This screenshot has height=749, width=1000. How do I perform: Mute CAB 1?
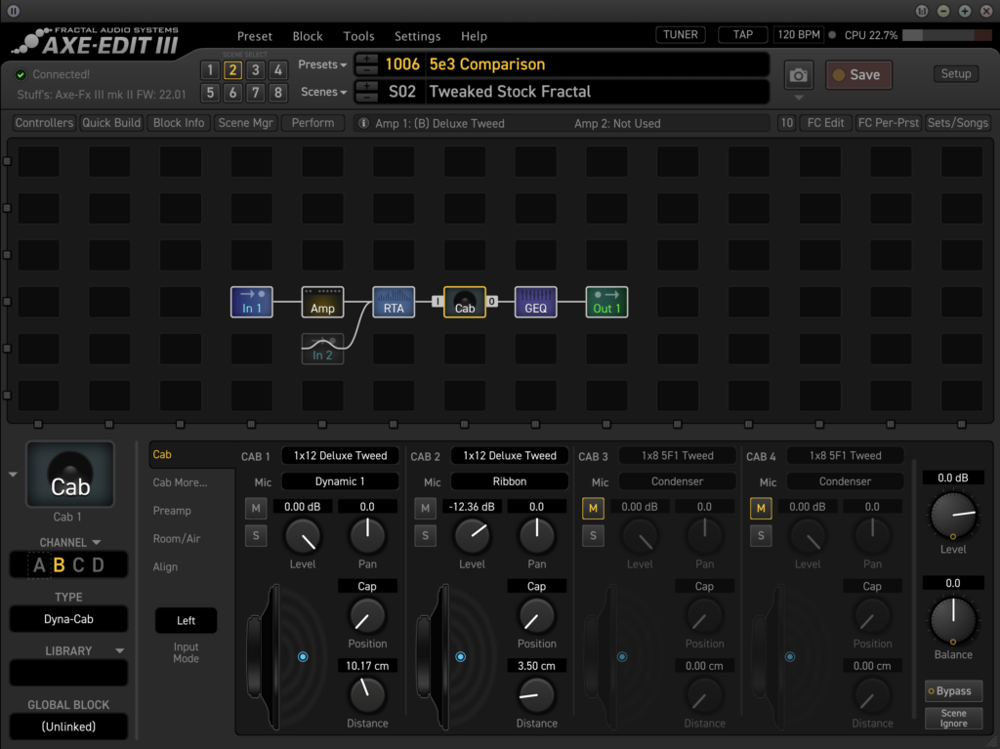(x=256, y=508)
